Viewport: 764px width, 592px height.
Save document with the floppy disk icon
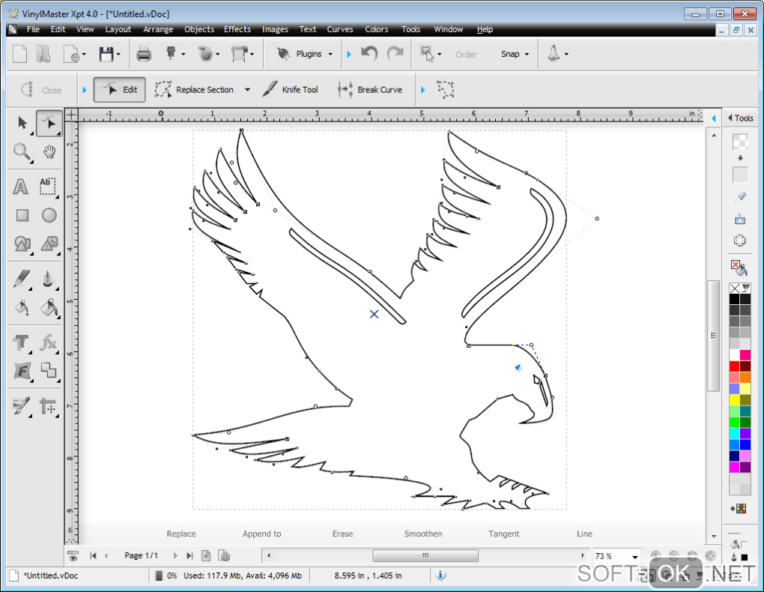[x=106, y=54]
